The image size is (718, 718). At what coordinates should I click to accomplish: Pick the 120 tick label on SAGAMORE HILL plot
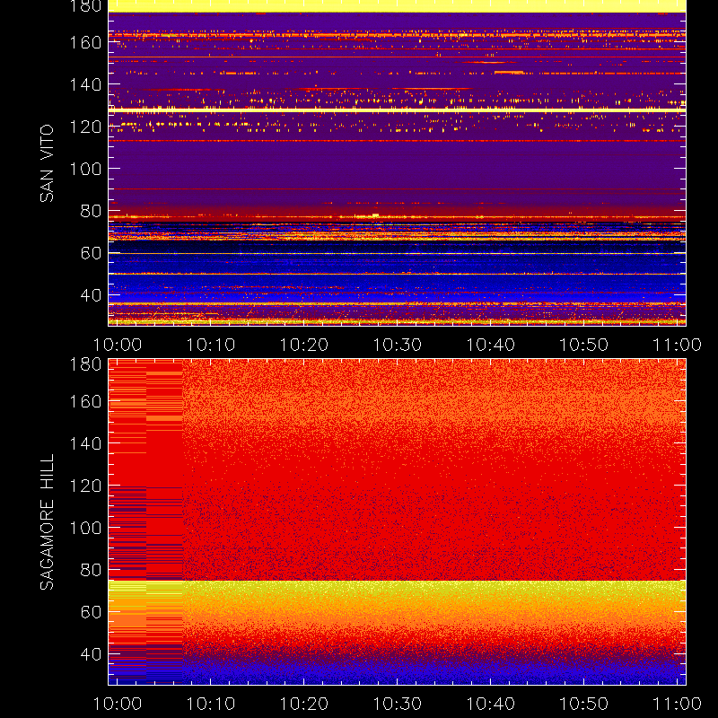(x=85, y=486)
